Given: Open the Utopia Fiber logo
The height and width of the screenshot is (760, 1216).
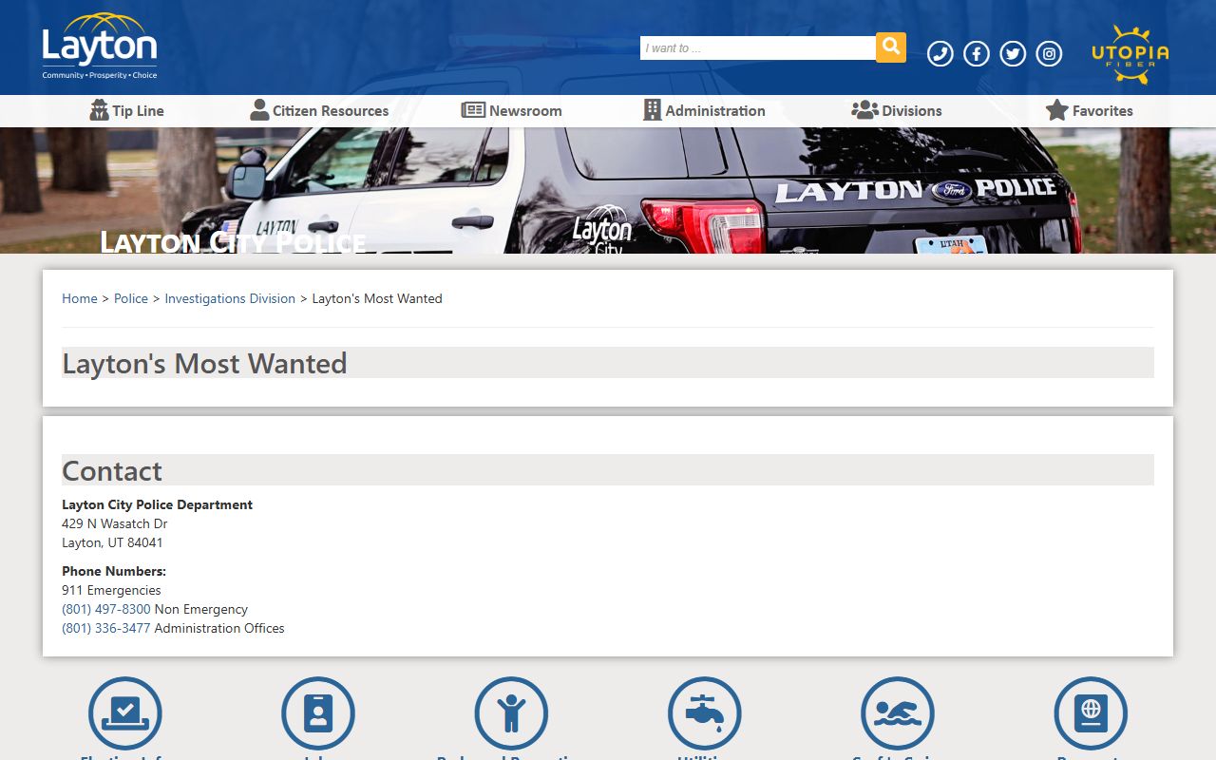Looking at the screenshot, I should [x=1130, y=54].
